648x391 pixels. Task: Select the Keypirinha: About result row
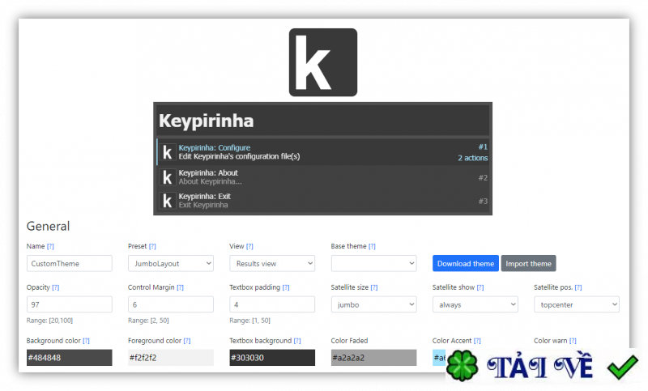coord(322,177)
